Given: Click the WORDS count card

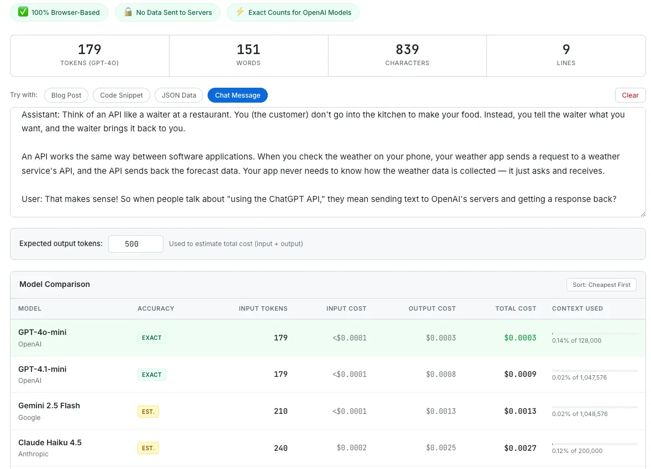Looking at the screenshot, I should pyautogui.click(x=248, y=55).
